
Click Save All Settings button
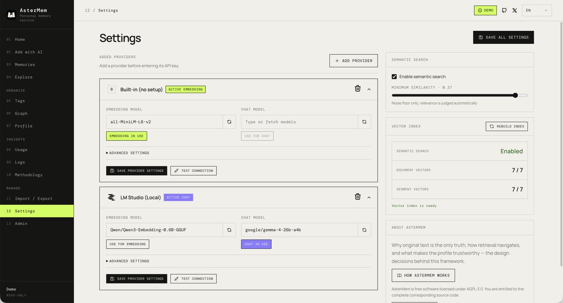coord(503,37)
